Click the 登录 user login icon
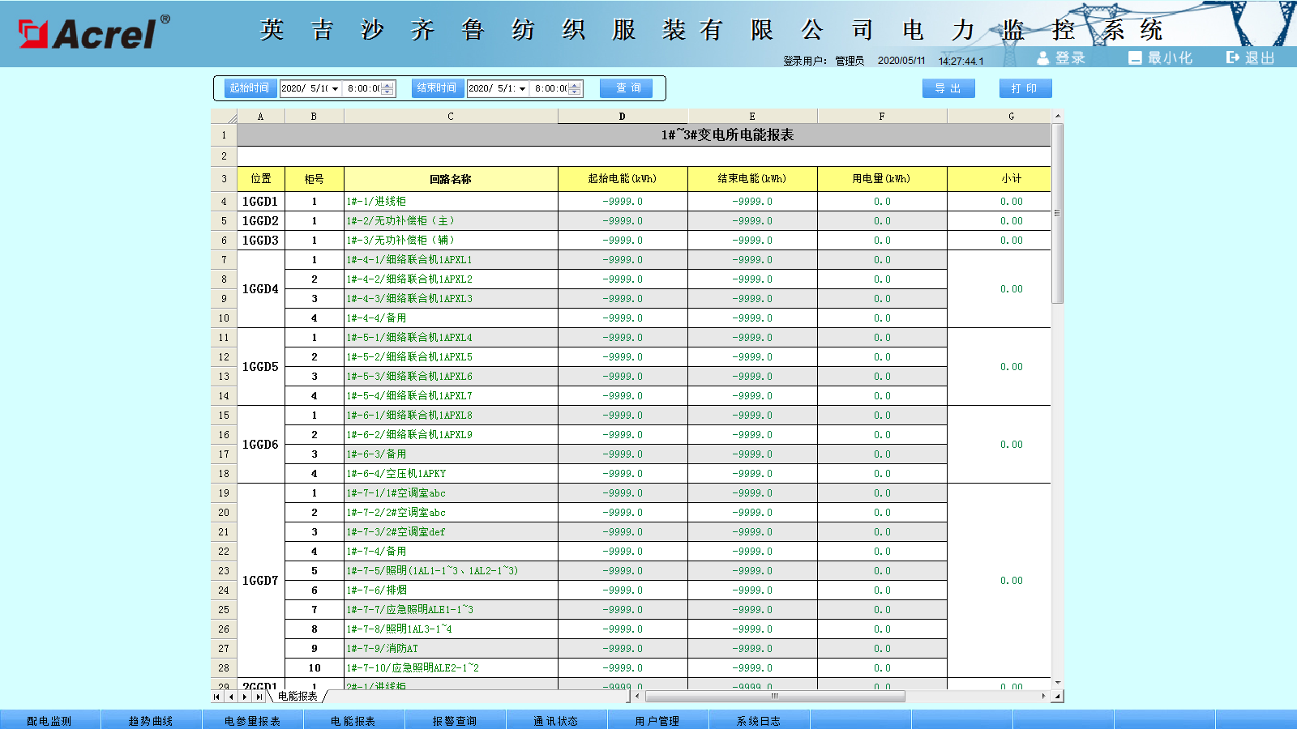 tap(1043, 58)
